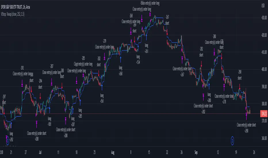Select the blue long +534 arrow marker
268x158 pixels.
pos(138,48)
